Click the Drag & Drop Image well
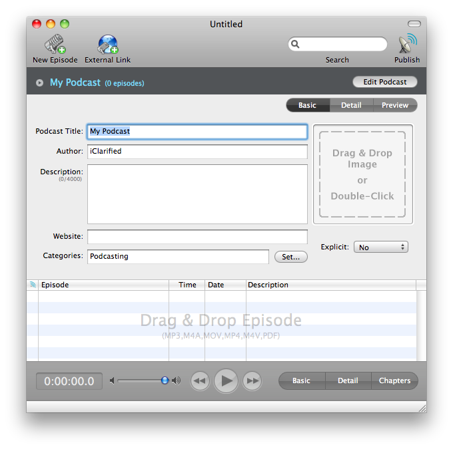The image size is (453, 449). click(363, 174)
